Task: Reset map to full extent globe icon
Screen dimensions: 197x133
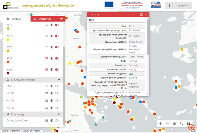Action: tap(174, 124)
